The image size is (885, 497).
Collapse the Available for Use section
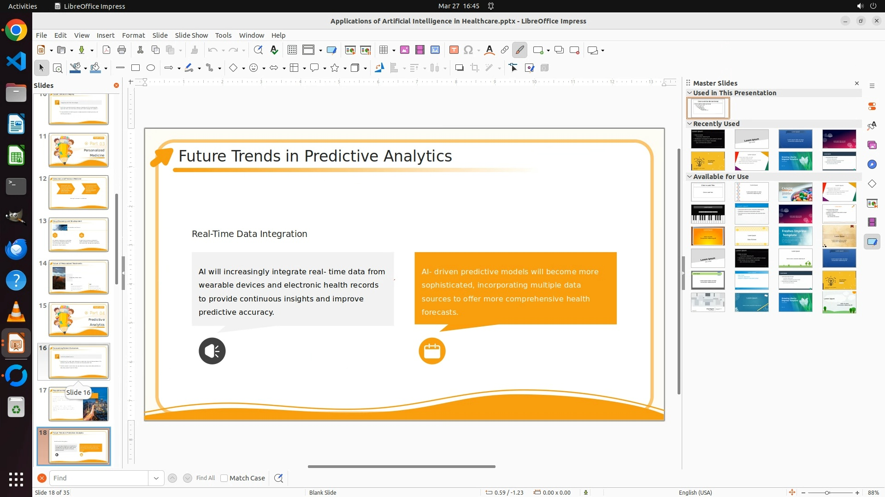tap(690, 177)
